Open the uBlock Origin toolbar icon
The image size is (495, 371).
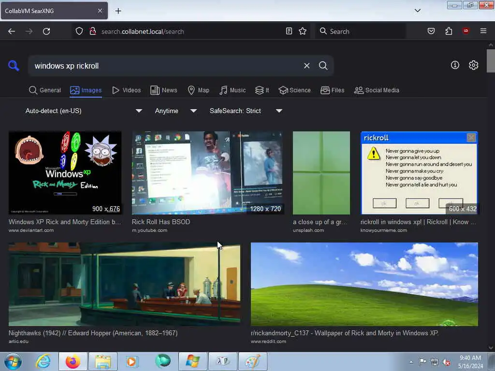tap(466, 31)
